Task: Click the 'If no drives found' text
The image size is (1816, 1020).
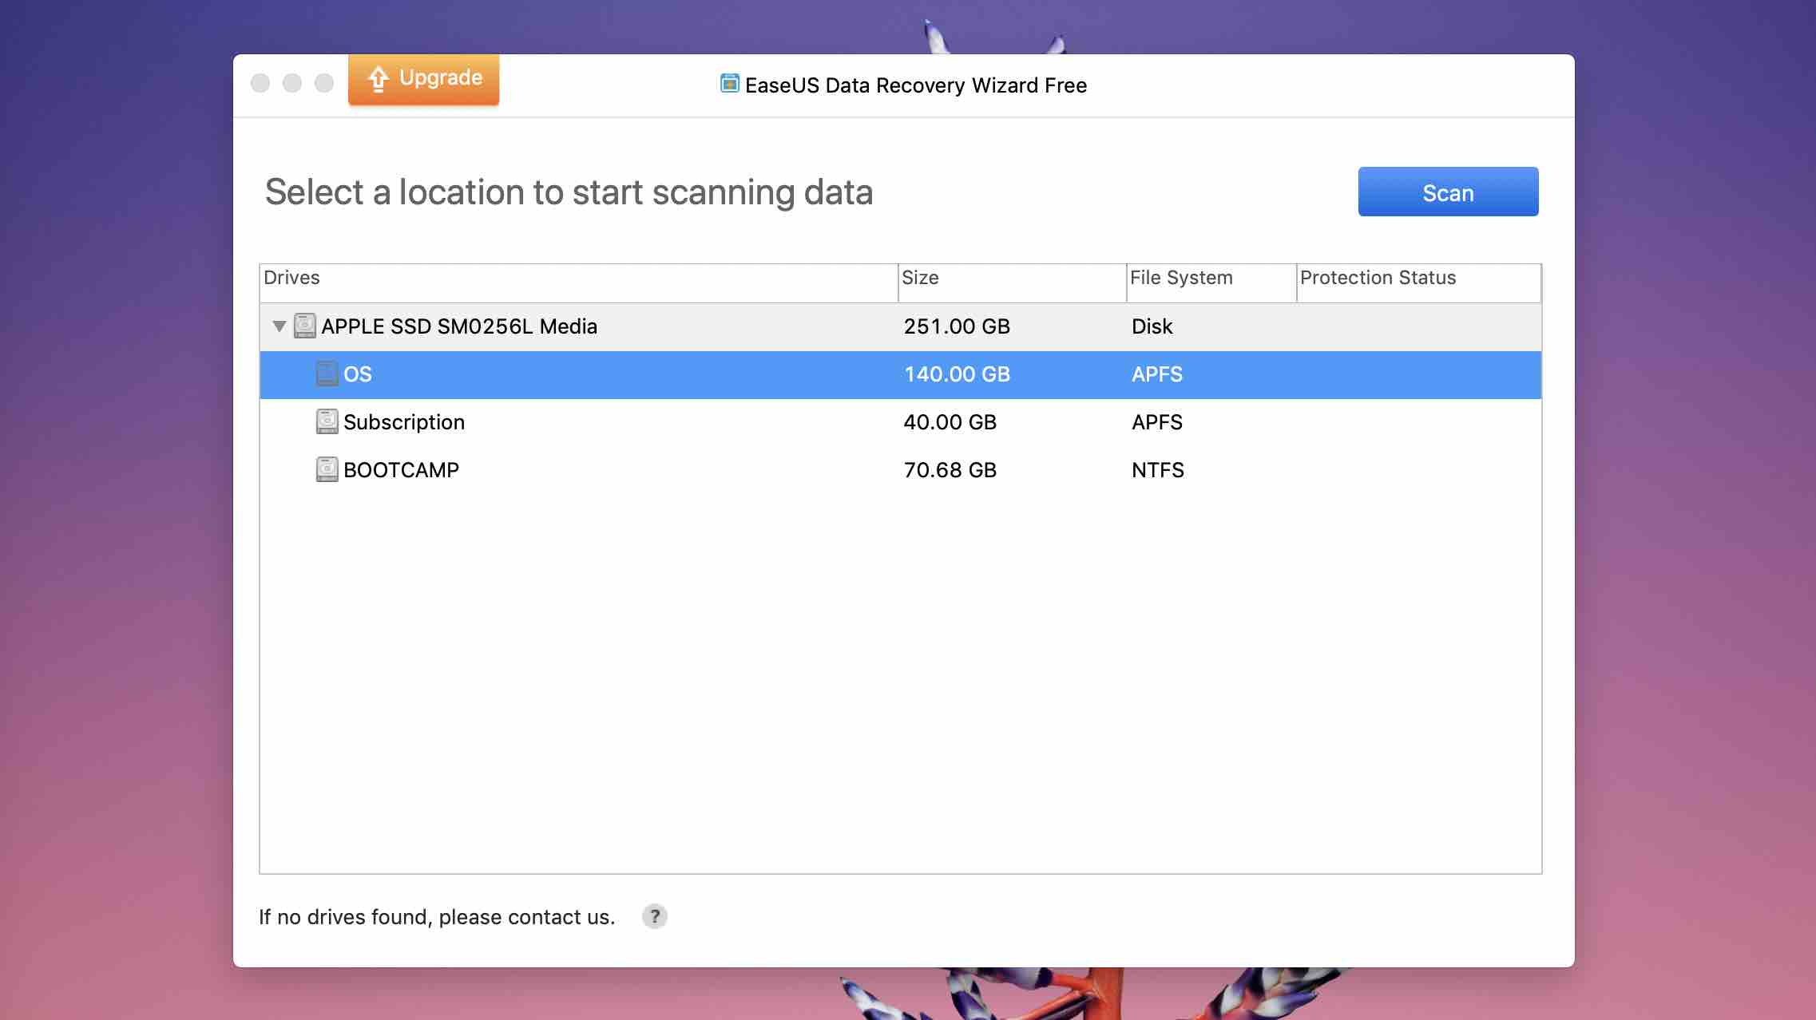Action: tap(437, 917)
